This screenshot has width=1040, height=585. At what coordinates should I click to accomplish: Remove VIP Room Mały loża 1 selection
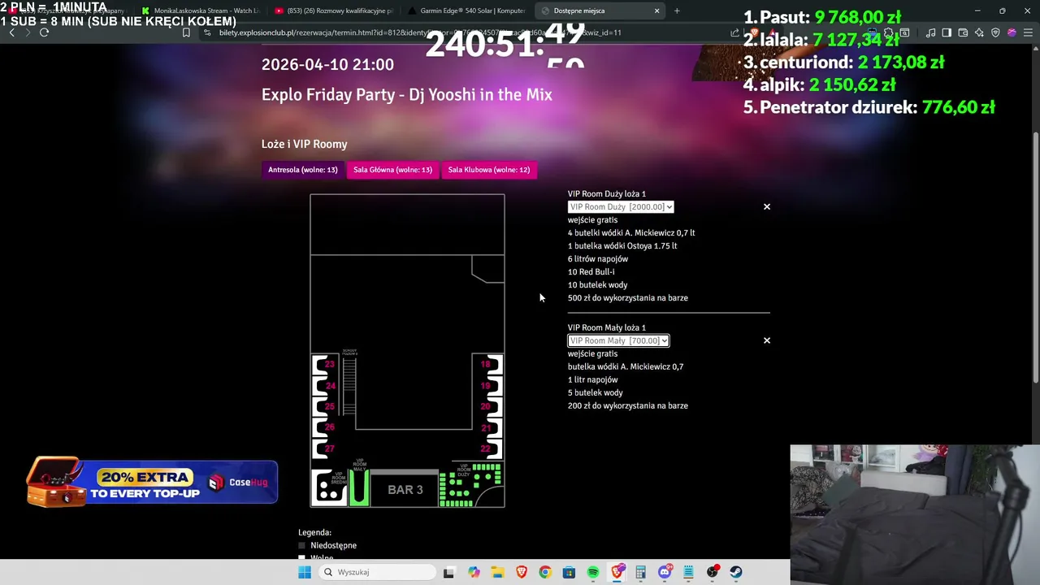[766, 341]
